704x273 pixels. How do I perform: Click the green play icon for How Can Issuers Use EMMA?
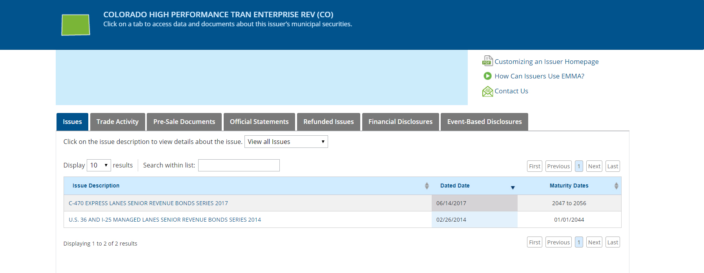pyautogui.click(x=487, y=76)
